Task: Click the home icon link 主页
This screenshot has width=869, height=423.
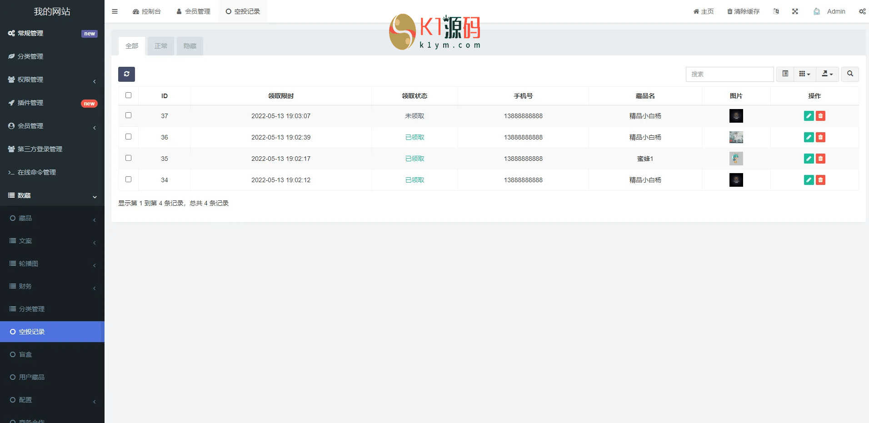Action: coord(703,11)
